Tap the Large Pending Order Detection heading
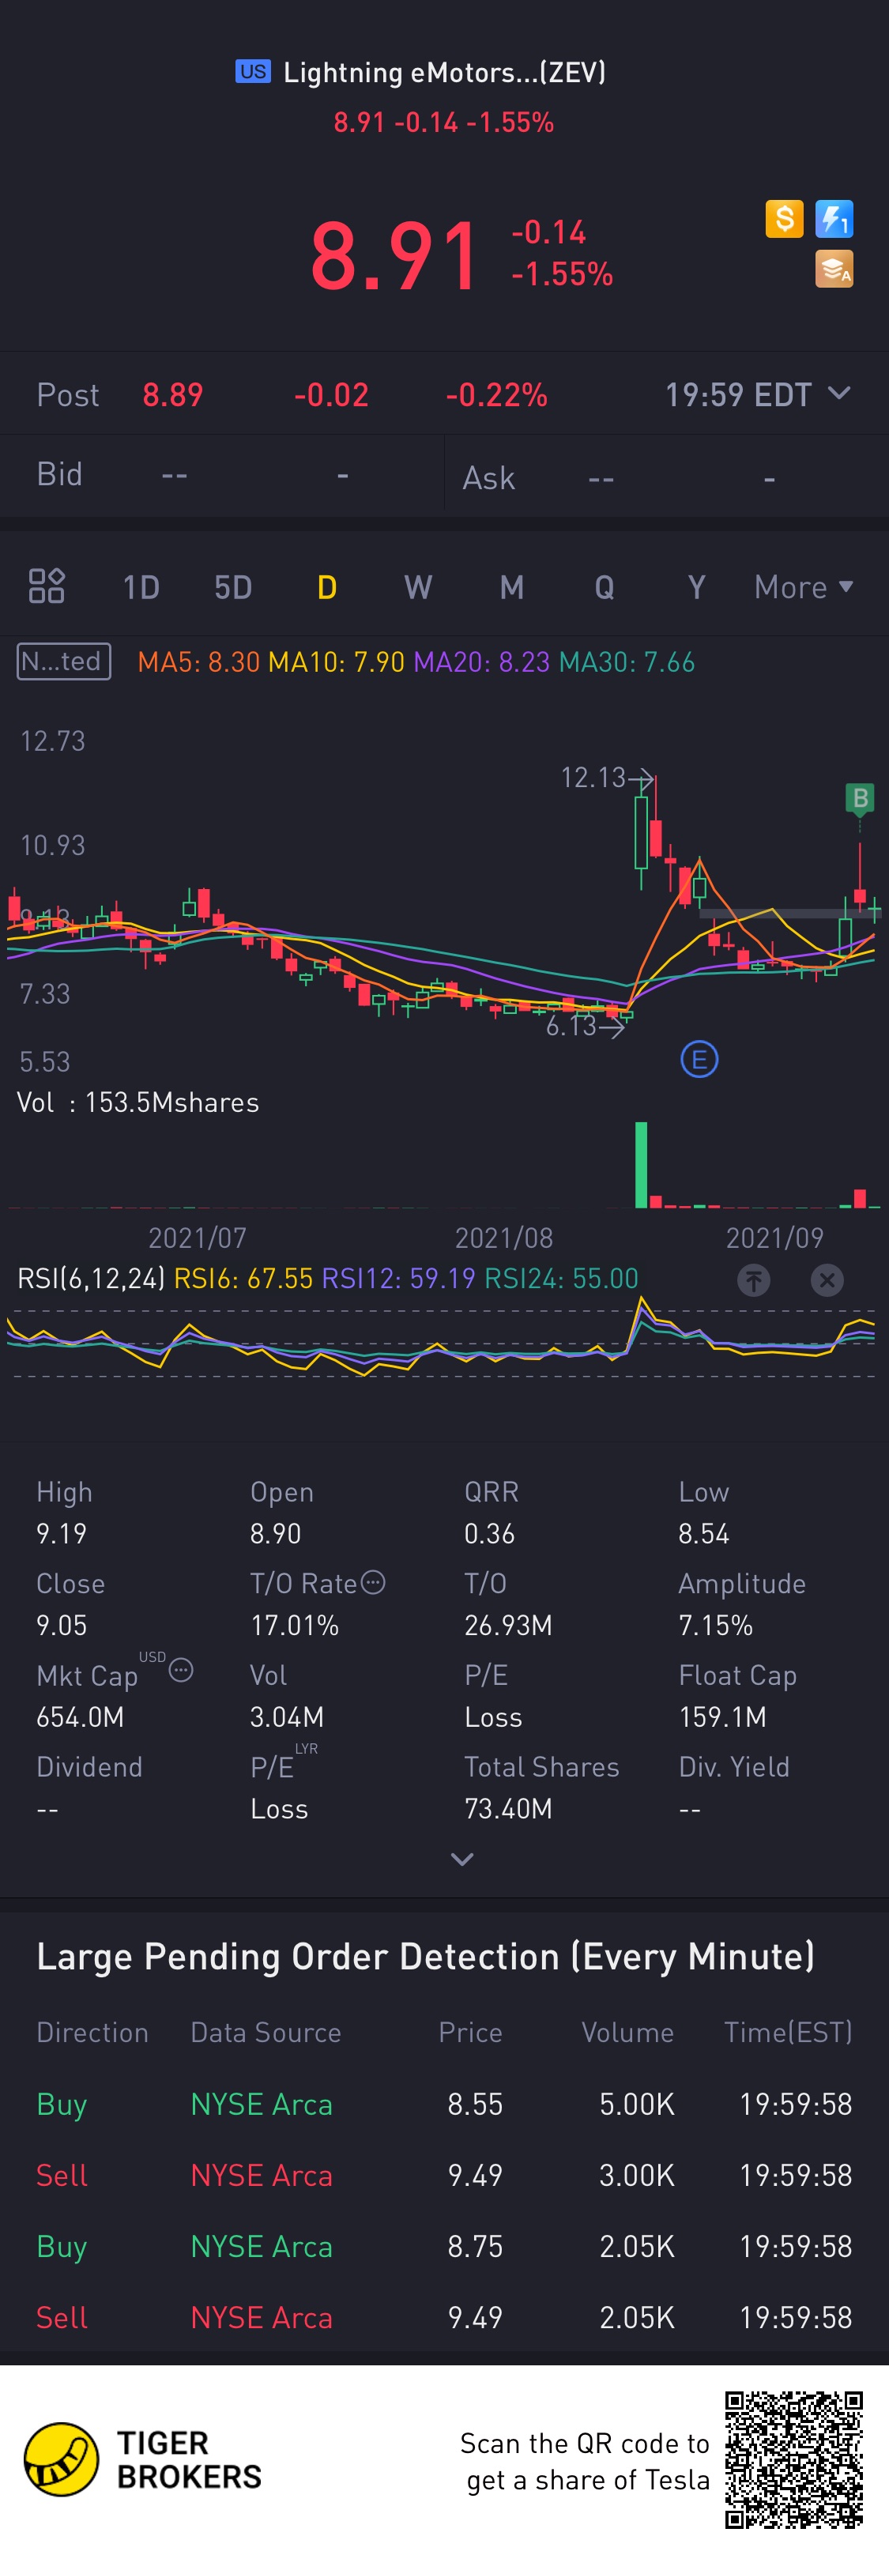The image size is (889, 2555). pyautogui.click(x=426, y=1956)
